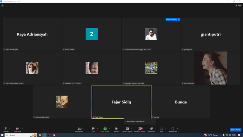
Task: Start recording with the Record button
Action: pyautogui.click(x=116, y=129)
